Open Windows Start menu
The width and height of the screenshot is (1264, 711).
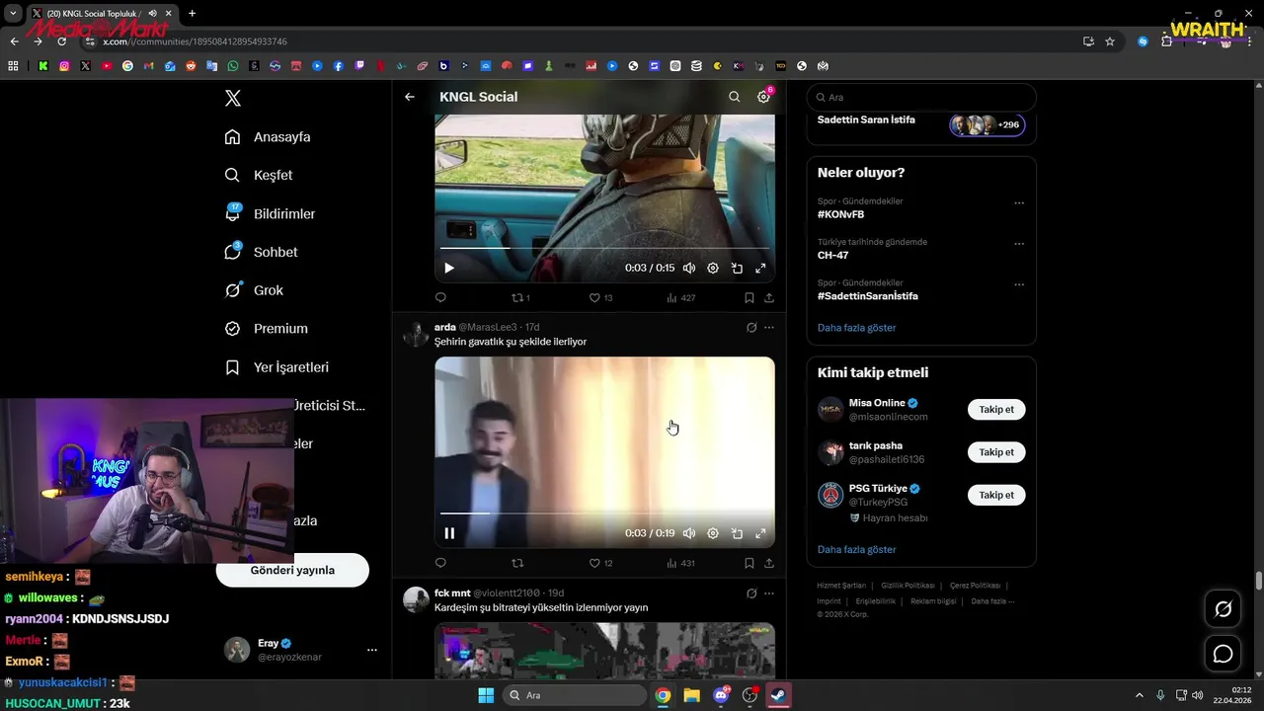click(486, 695)
